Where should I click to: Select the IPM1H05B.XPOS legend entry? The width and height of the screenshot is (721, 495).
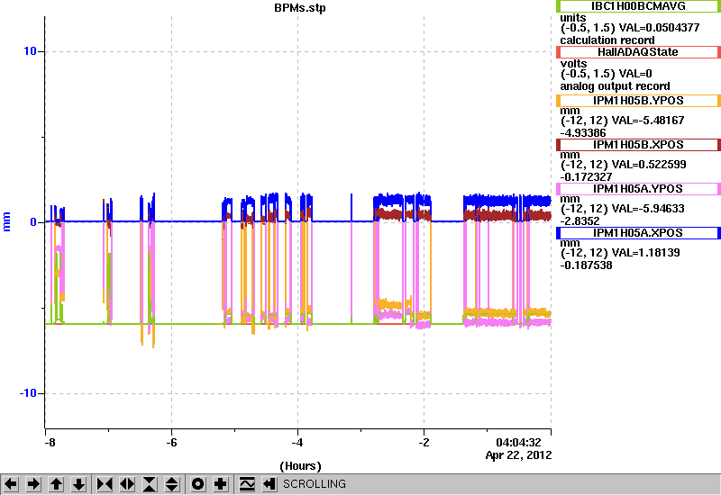coord(638,145)
